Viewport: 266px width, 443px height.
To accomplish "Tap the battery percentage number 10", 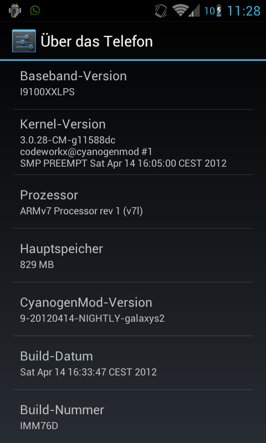I will click(209, 11).
